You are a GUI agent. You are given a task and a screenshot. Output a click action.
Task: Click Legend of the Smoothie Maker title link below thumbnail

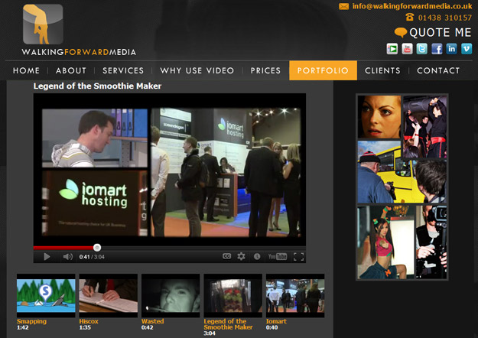(228, 324)
